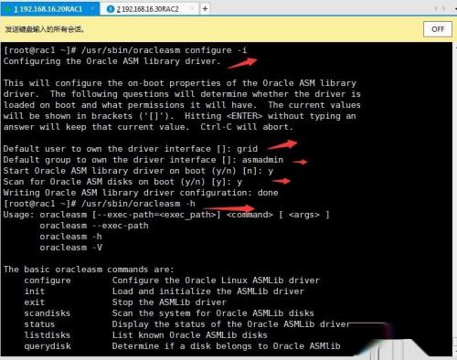Viewport: 457px width, 360px height.
Task: Click the 'querydisk' command entry
Action: pyautogui.click(x=48, y=346)
